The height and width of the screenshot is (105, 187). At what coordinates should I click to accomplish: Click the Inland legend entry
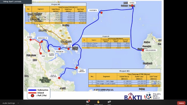coord(36,93)
